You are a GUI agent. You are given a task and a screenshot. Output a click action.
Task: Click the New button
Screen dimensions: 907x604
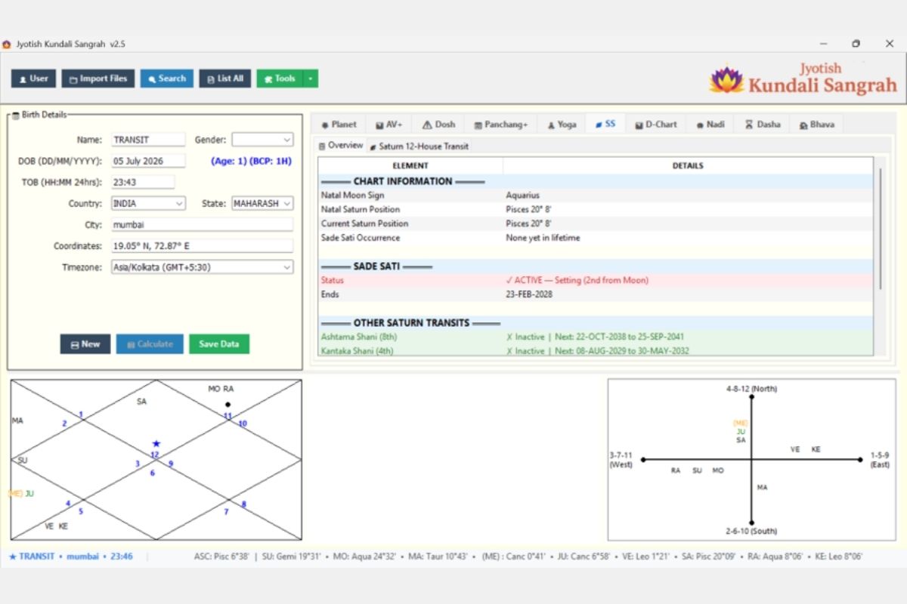[x=85, y=344]
